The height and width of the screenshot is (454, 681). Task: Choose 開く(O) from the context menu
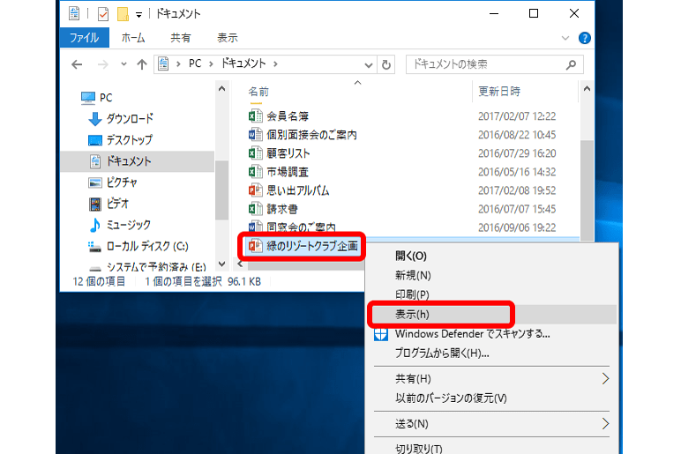click(410, 256)
